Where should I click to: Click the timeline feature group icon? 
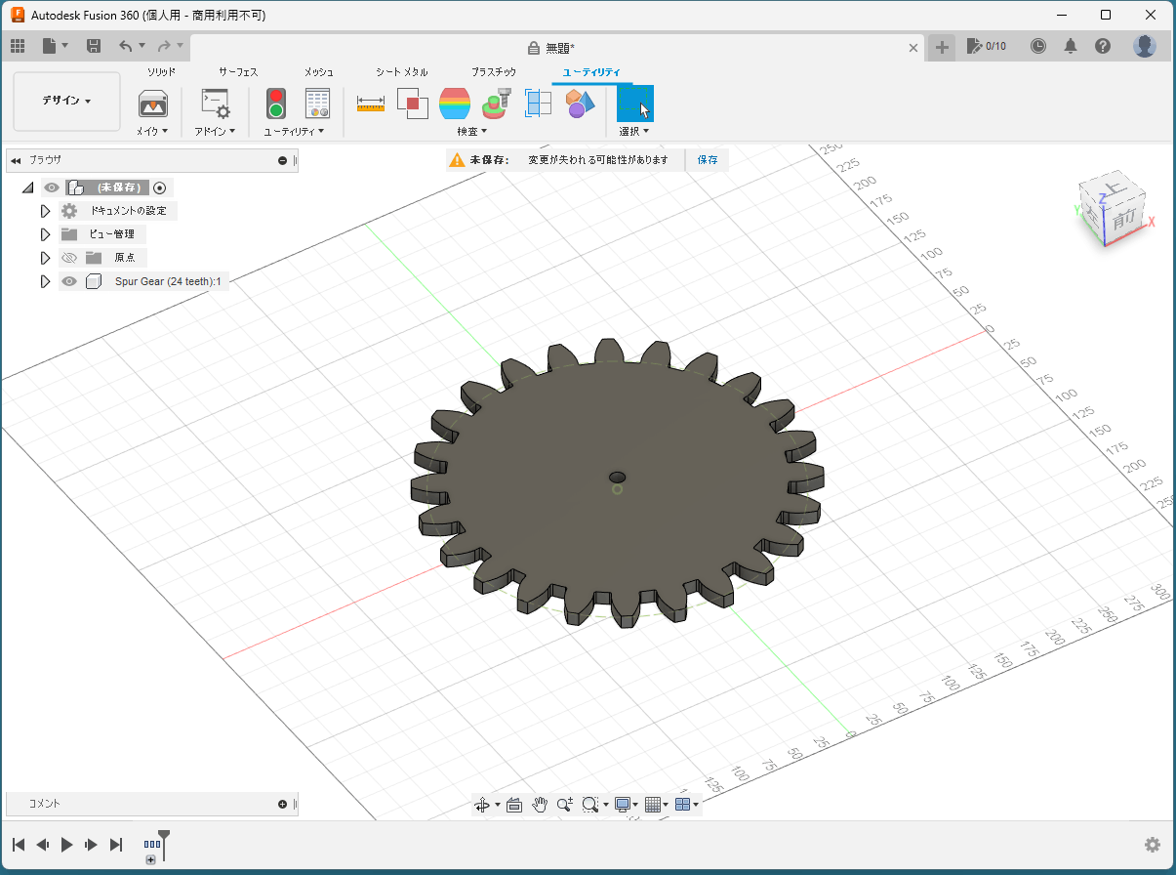point(152,845)
